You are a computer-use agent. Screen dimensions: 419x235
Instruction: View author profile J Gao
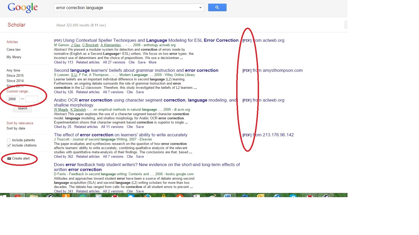tap(76, 45)
